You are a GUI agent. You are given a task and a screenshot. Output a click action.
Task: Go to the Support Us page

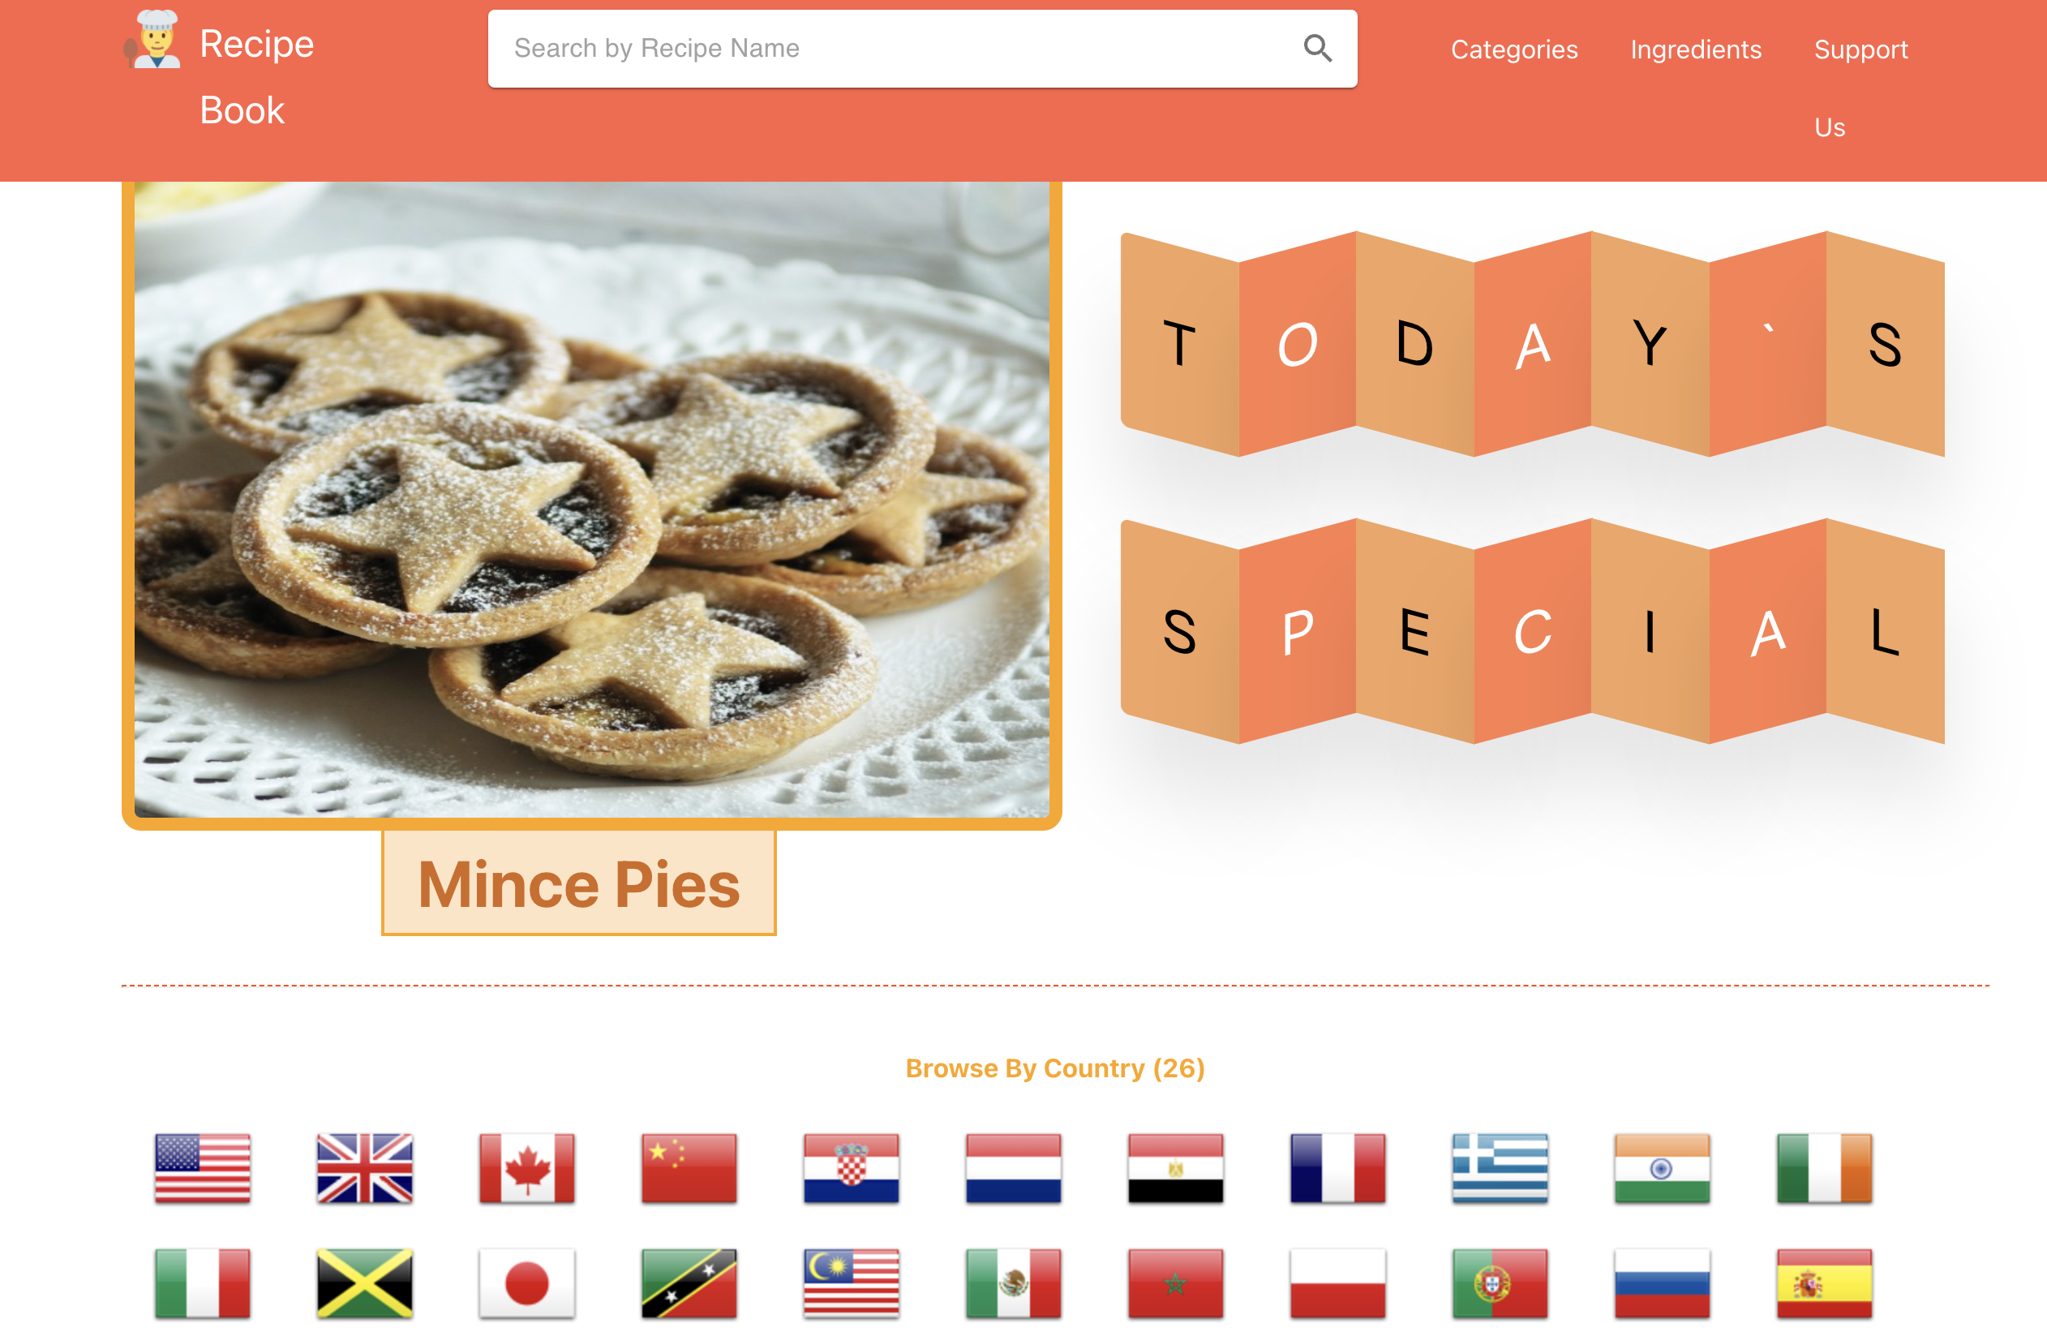pos(1860,88)
